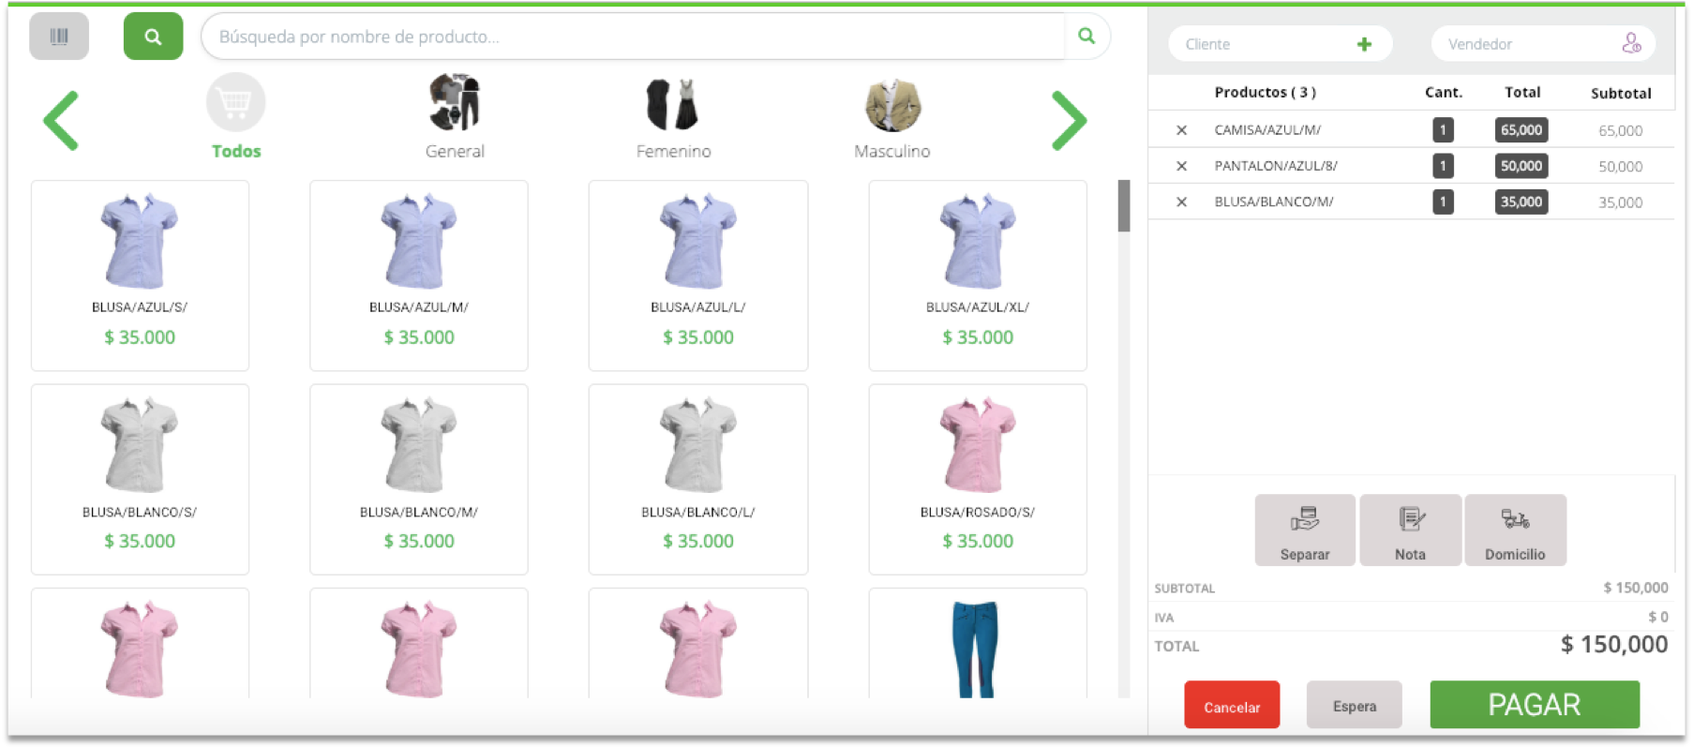The height and width of the screenshot is (747, 1693).
Task: Add BLUSA/AZUL/L/ product to cart
Action: click(x=698, y=276)
